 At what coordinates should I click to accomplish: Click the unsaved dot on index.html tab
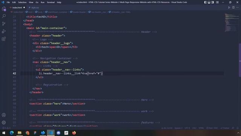pyautogui.click(x=24, y=8)
